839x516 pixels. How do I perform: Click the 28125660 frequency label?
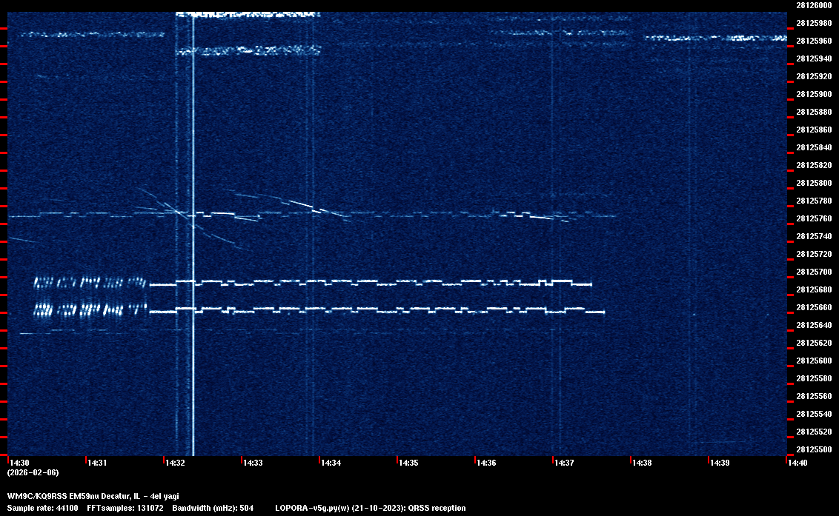coord(813,307)
